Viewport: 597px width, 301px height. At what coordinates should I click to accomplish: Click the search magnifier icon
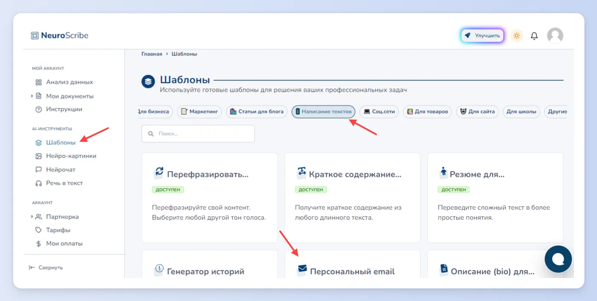coord(151,133)
